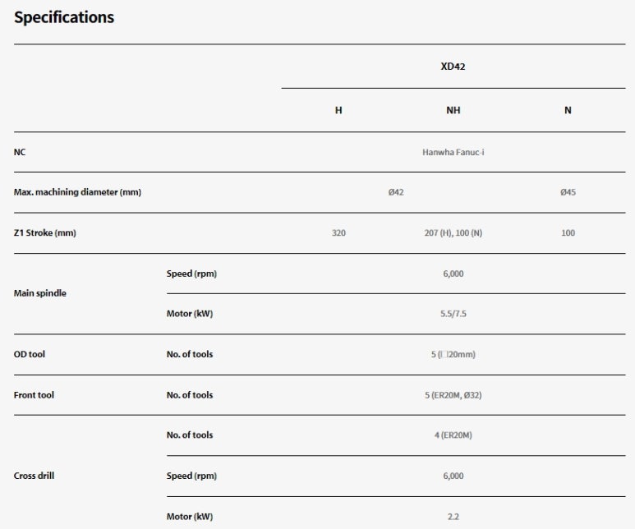Click the 207 (H), 100 (N) stroke cell
The image size is (635, 529).
453,233
